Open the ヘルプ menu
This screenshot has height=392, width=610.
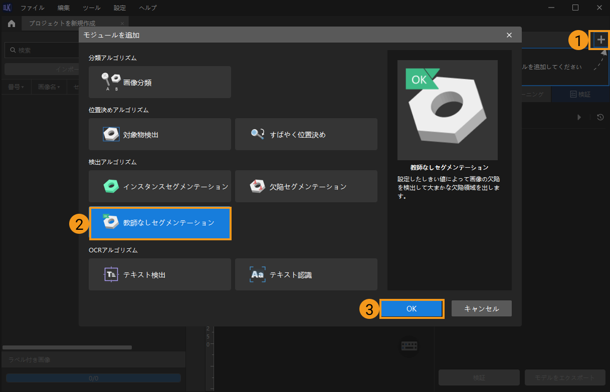pos(147,8)
